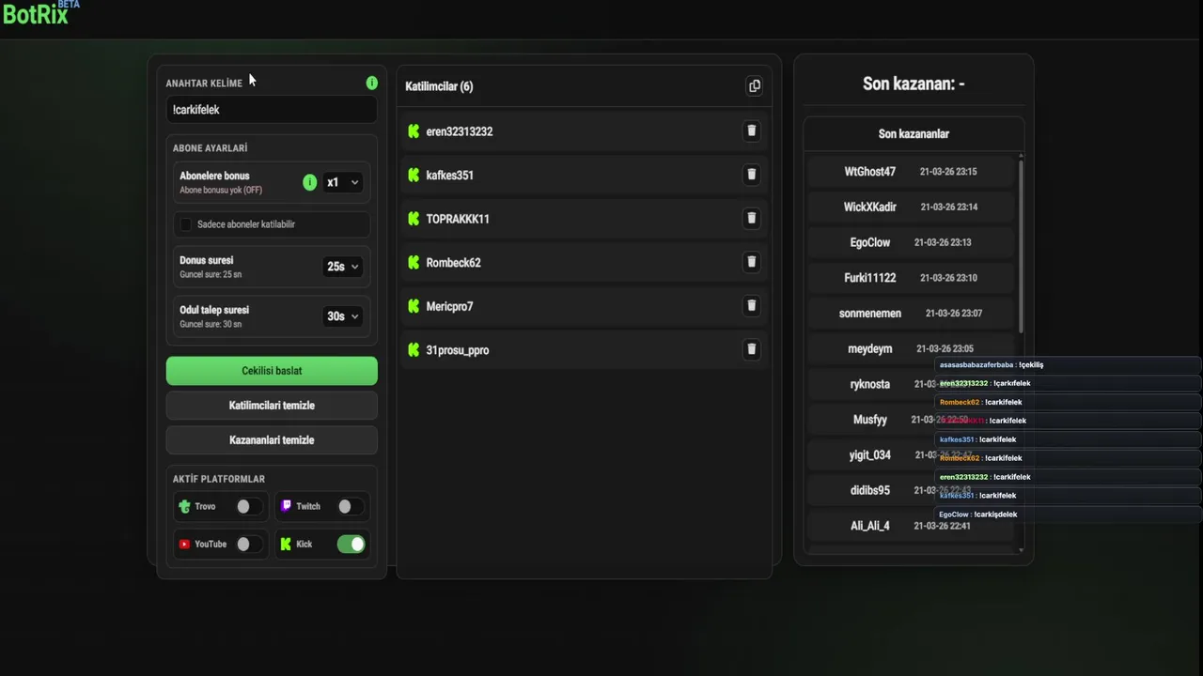The image size is (1203, 676).
Task: Click the BotRix logo
Action: coord(40,12)
